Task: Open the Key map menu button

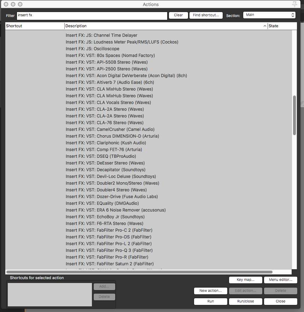Action: coord(246,280)
